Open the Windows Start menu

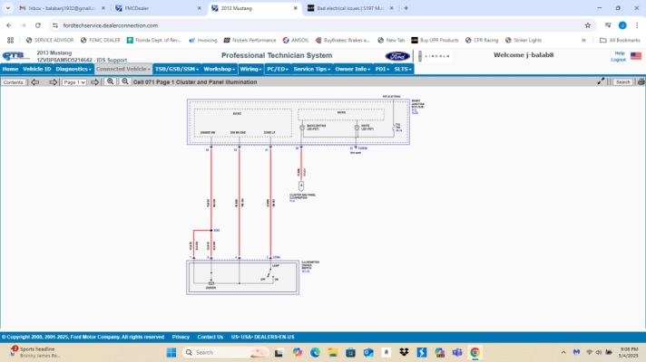pos(171,353)
